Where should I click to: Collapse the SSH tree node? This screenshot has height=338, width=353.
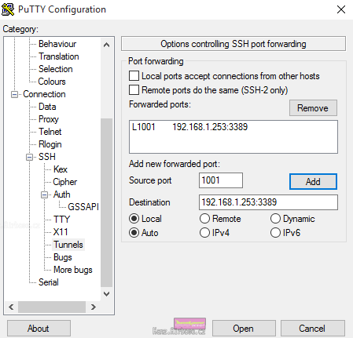[30, 157]
